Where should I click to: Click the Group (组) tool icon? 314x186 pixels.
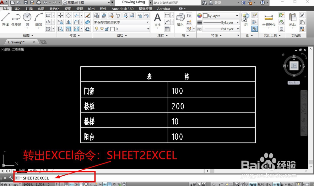point(246,19)
